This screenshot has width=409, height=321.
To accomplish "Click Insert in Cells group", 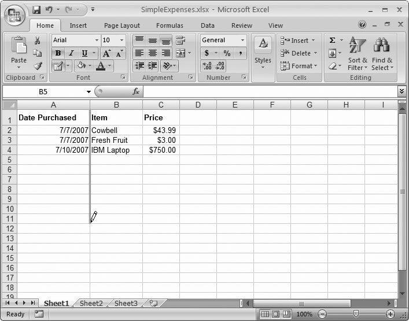I will [x=297, y=40].
